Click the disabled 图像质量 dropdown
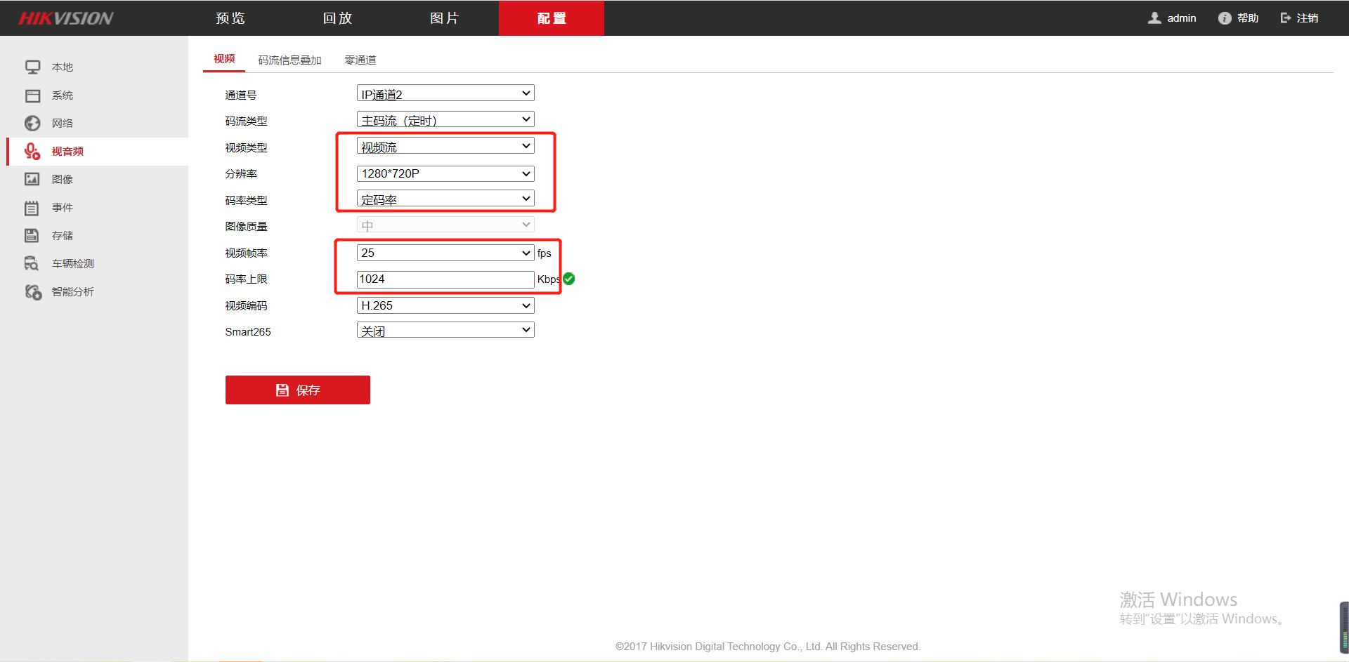Viewport: 1349px width, 662px height. [445, 225]
